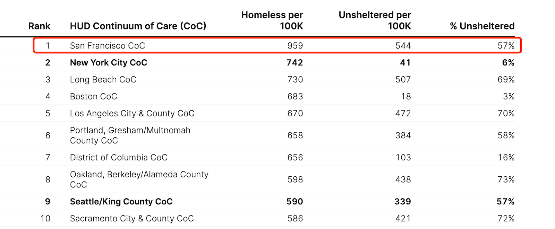Click Boston's 18 unsheltered per 100K value

coord(406,97)
